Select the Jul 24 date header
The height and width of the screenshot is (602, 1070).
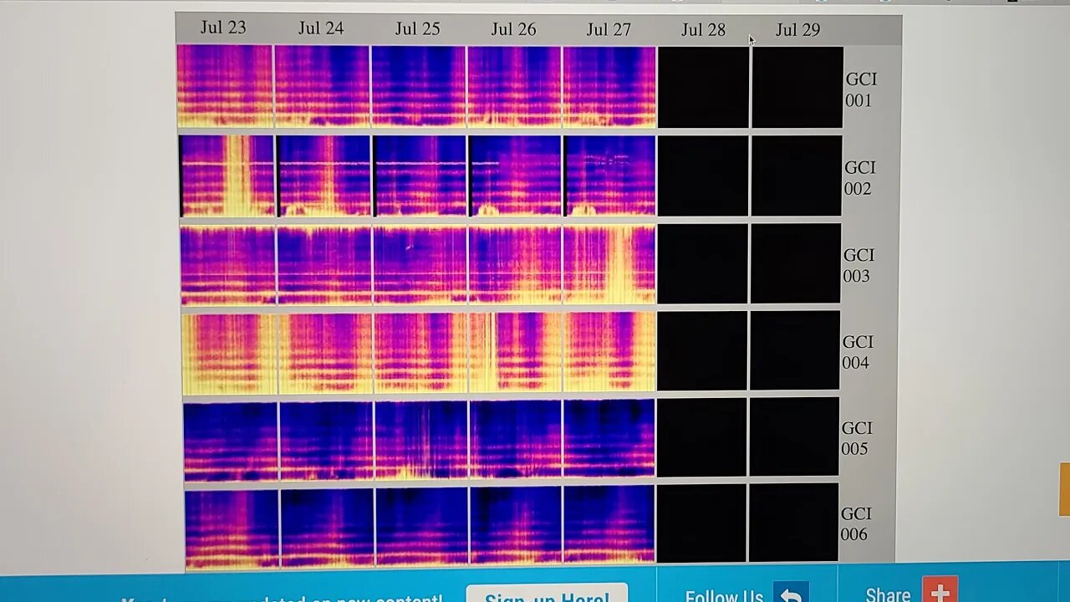[321, 28]
